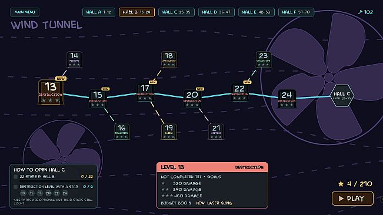Screen dimensions: 383x215
Task: Select level 19 node
Action: 169,132
